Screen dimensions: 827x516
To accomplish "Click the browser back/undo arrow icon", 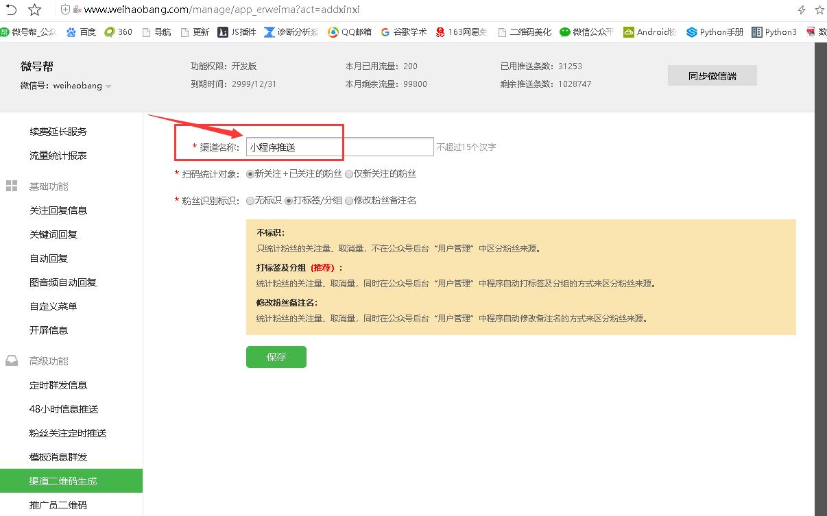I will (11, 10).
